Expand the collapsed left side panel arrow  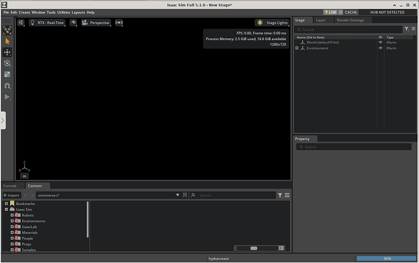click(3, 121)
